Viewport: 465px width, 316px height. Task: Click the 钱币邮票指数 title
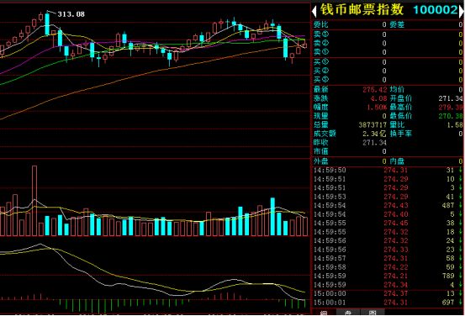coord(362,10)
